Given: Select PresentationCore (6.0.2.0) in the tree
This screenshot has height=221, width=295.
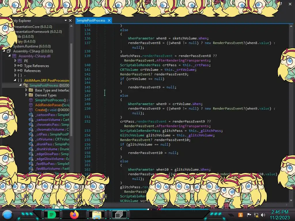Looking at the screenshot, I should pos(33,27).
